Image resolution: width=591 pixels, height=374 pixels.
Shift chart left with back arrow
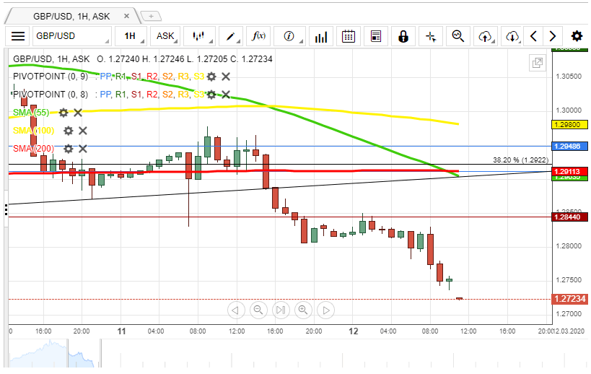point(236,310)
